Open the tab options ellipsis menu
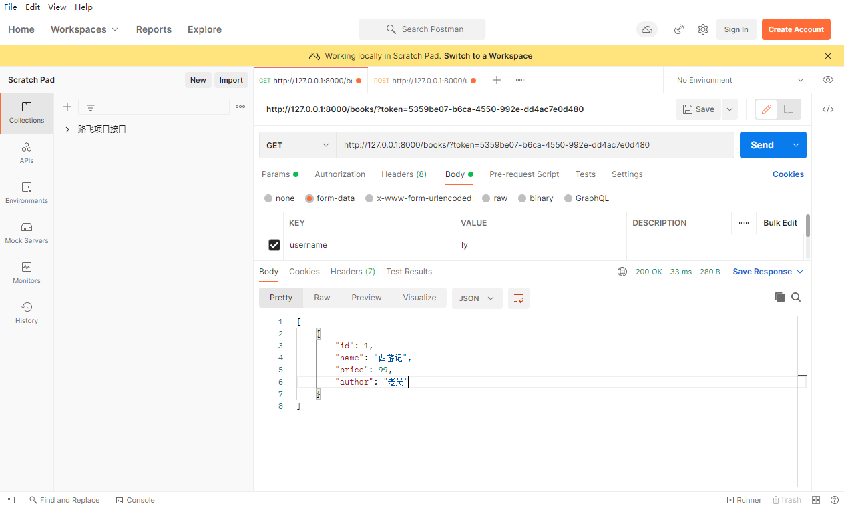 click(521, 80)
